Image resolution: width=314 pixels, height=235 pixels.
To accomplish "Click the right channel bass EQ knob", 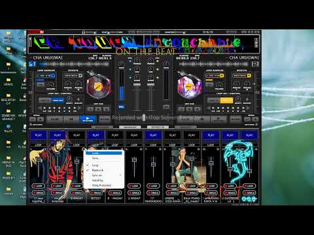I will 150,77.
